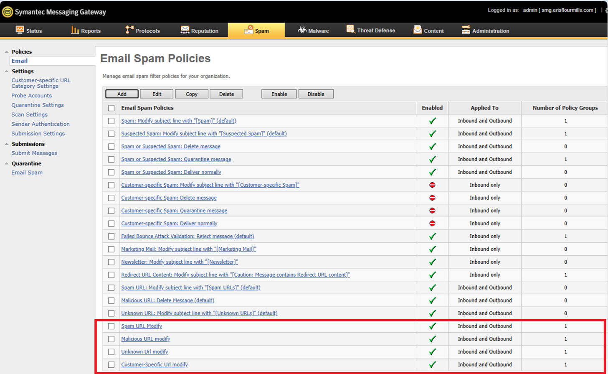Collapse the Submissions sidebar section
The image size is (608, 374).
[6, 144]
